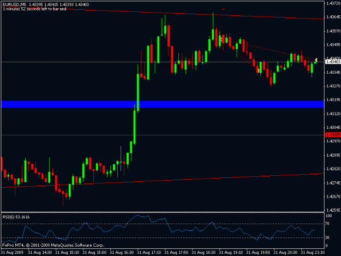Select the upper dashed red trade line
The width and height of the screenshot is (341, 256).
(x=269, y=50)
